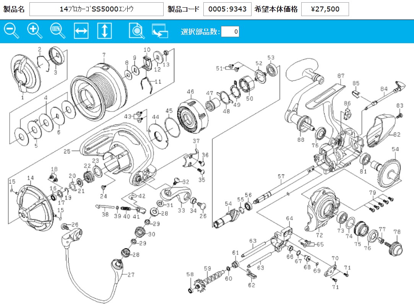
Task: Click the zoom in magnifier icon
Action: coord(35,31)
